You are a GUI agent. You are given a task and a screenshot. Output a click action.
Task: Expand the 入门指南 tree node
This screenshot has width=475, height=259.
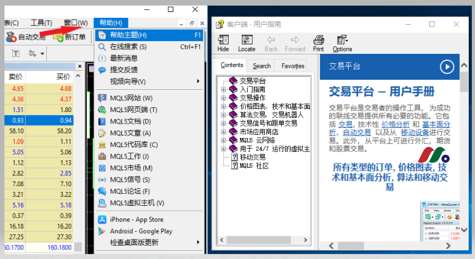click(x=224, y=89)
